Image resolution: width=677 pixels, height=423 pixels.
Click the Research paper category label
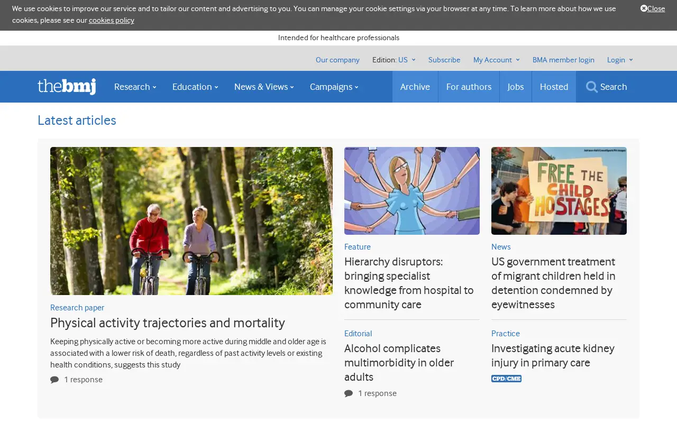[77, 308]
